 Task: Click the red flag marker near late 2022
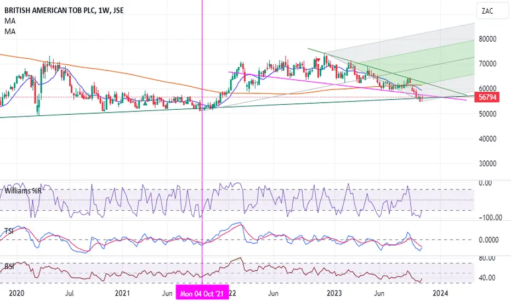(319, 60)
